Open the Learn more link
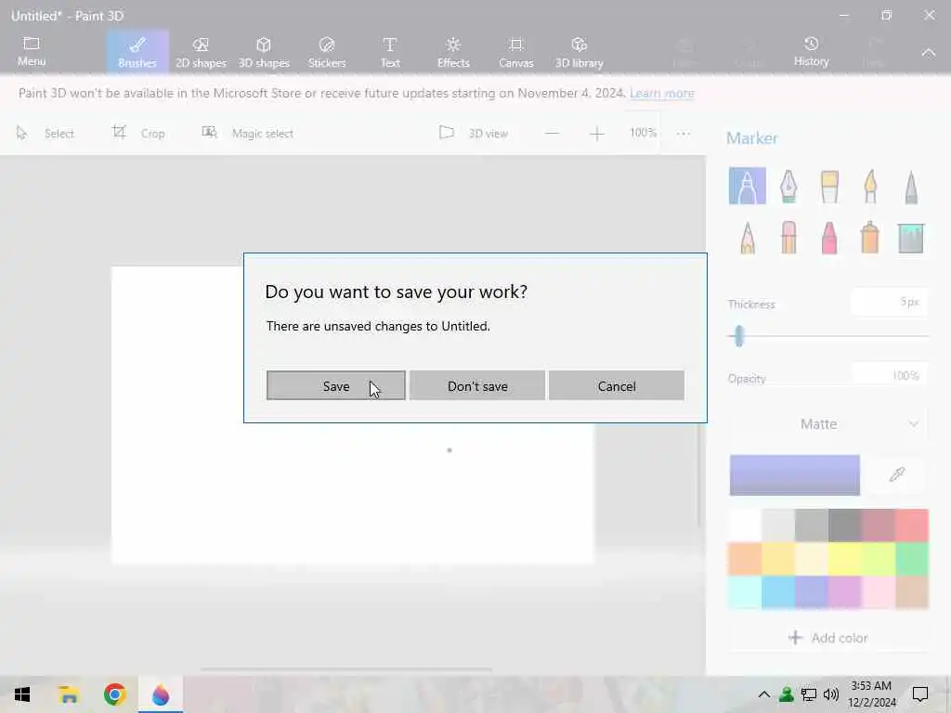The width and height of the screenshot is (951, 713). pos(661,94)
